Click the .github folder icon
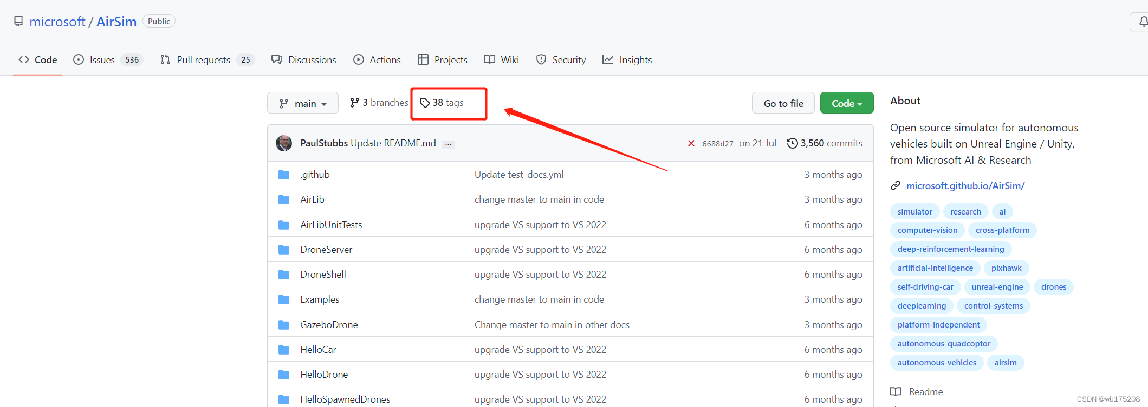This screenshot has height=407, width=1148. (284, 175)
